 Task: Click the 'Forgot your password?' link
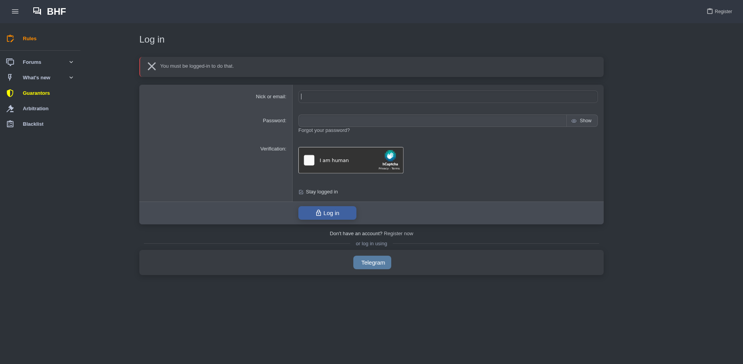(x=324, y=130)
